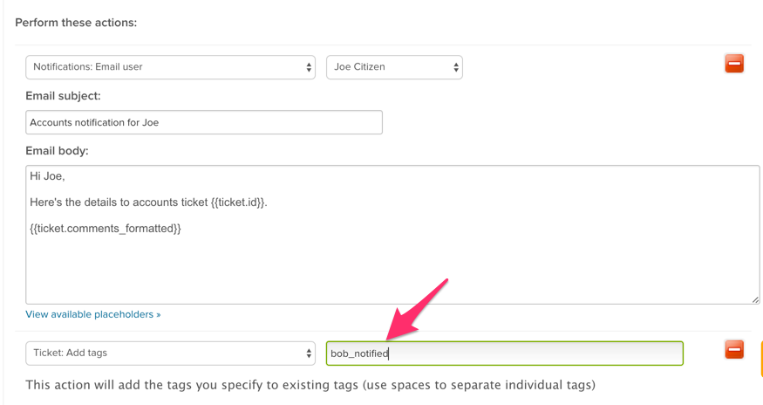The height and width of the screenshot is (405, 763).
Task: Click the arrows on the Joe Citizen select
Action: [x=456, y=67]
